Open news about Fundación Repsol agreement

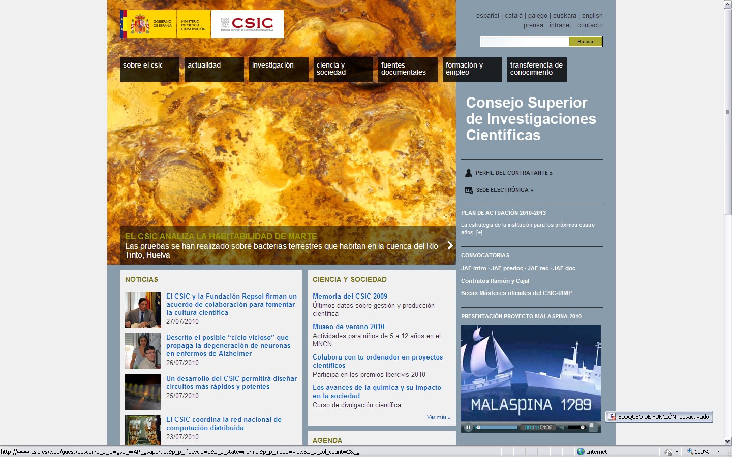[231, 305]
